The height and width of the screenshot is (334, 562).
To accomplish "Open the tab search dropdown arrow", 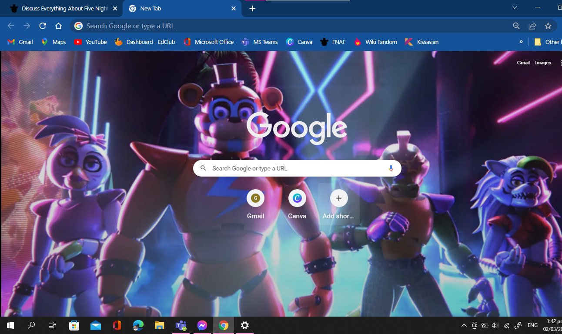I will [x=515, y=7].
